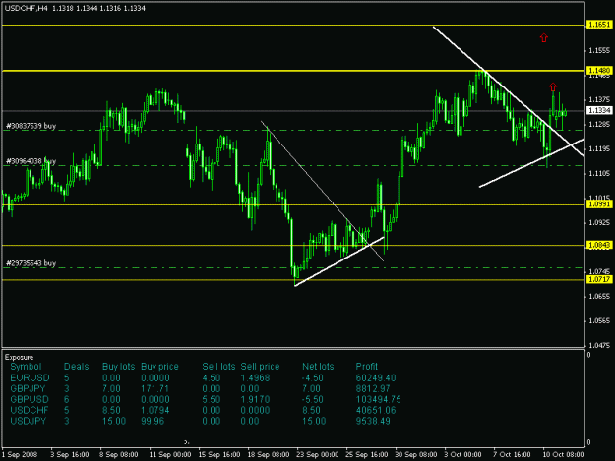Click the Sell lots column header

click(218, 367)
